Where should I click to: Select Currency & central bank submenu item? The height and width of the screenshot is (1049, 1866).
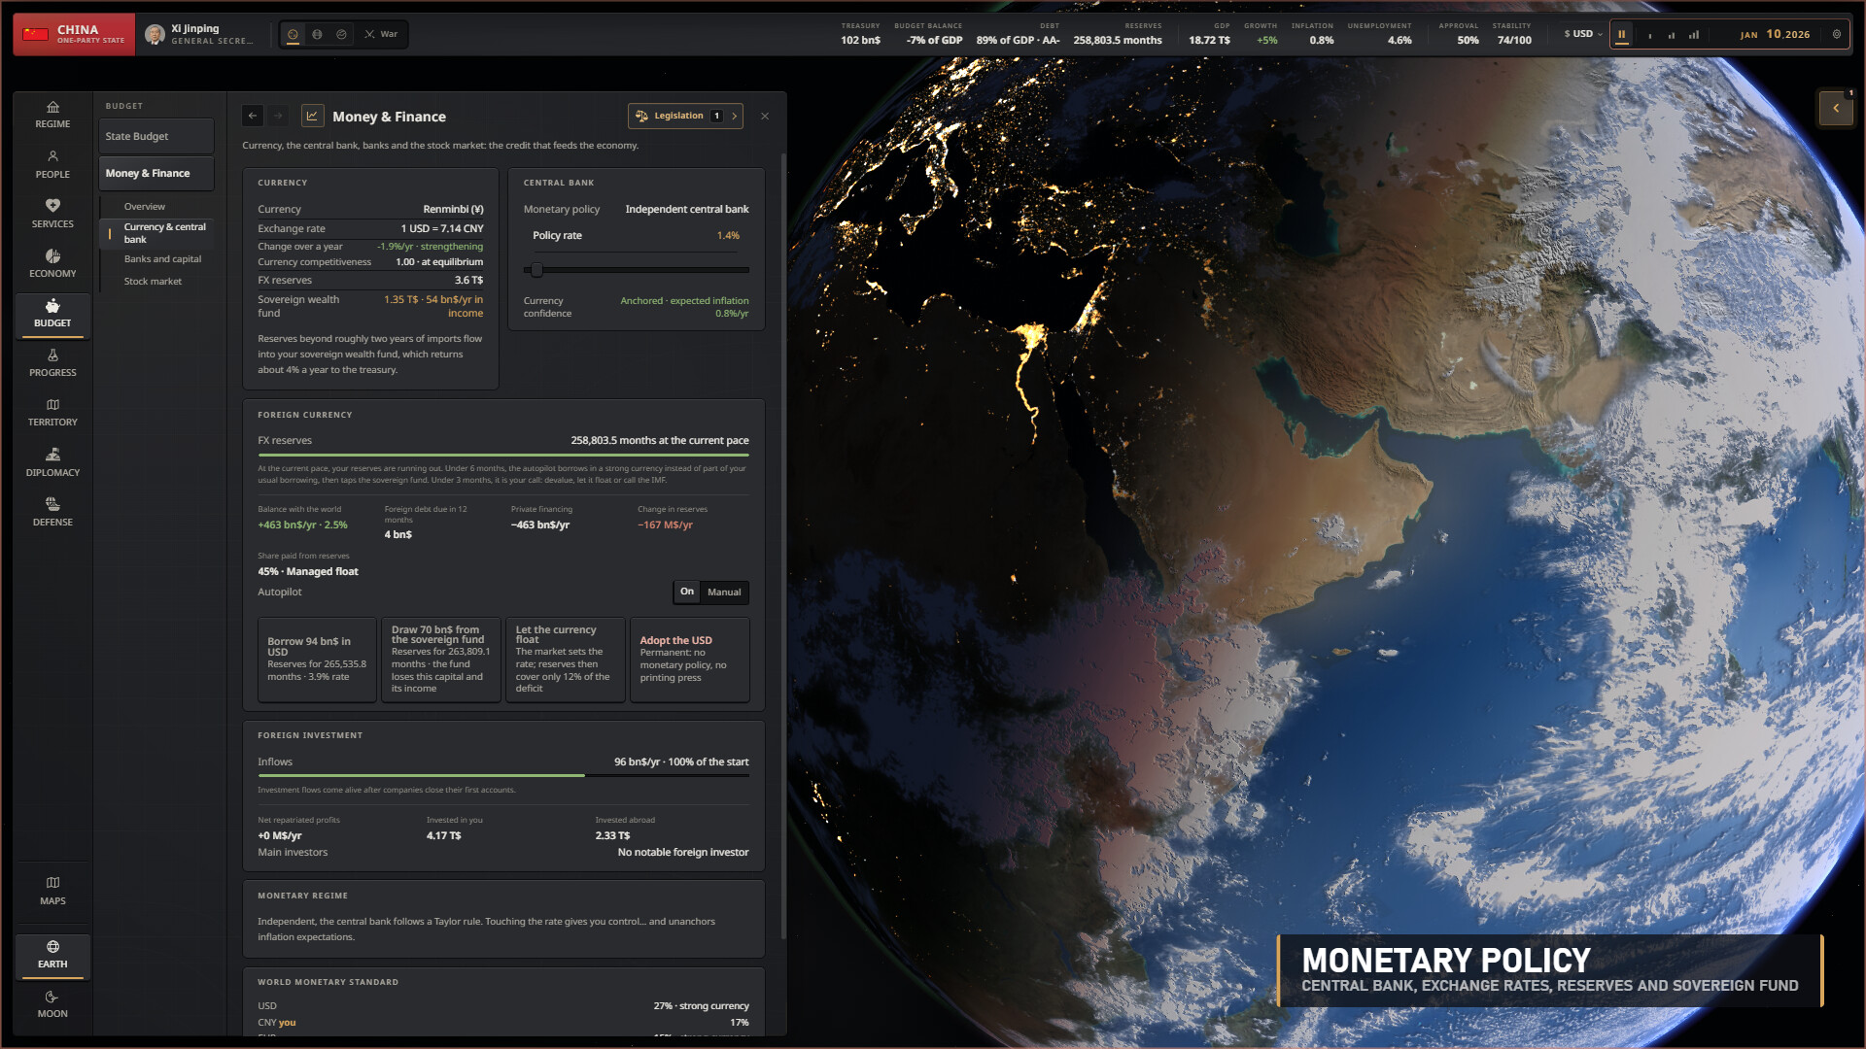click(156, 233)
